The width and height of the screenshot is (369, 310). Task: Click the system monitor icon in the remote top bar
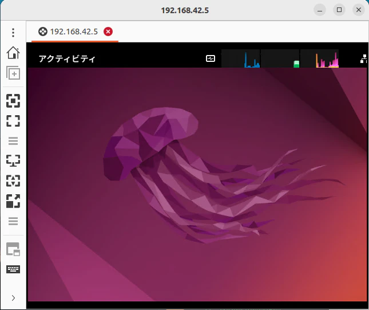click(x=211, y=58)
